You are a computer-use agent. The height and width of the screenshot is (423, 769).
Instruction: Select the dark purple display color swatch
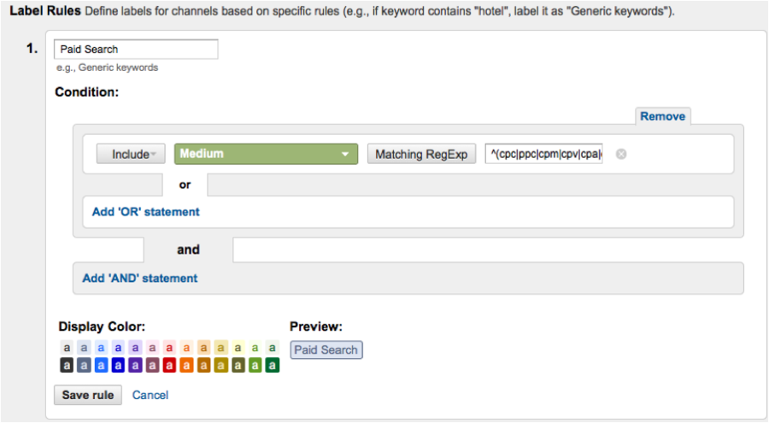[x=135, y=366]
